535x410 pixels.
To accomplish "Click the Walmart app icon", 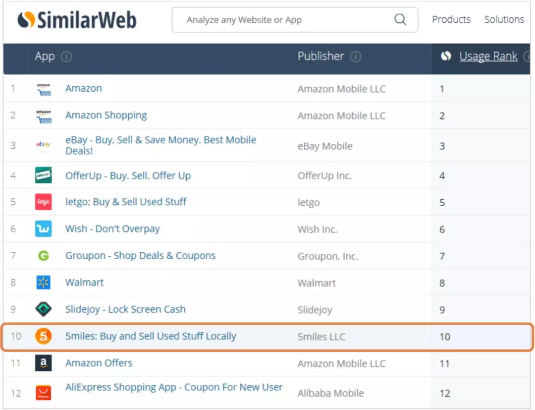I will 43,282.
